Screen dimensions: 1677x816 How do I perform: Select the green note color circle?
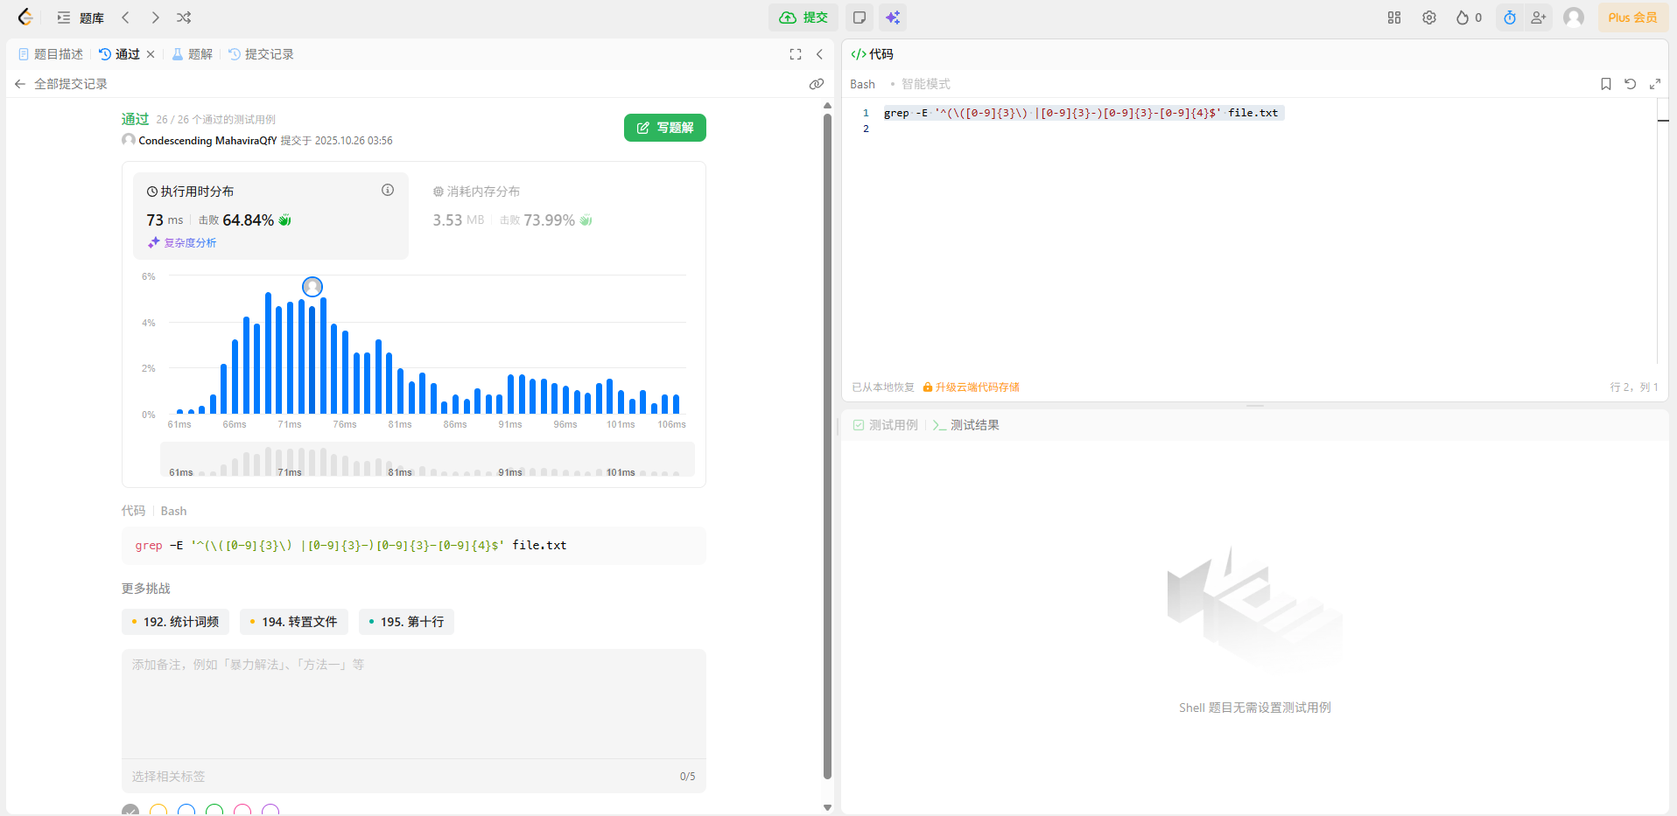click(214, 811)
